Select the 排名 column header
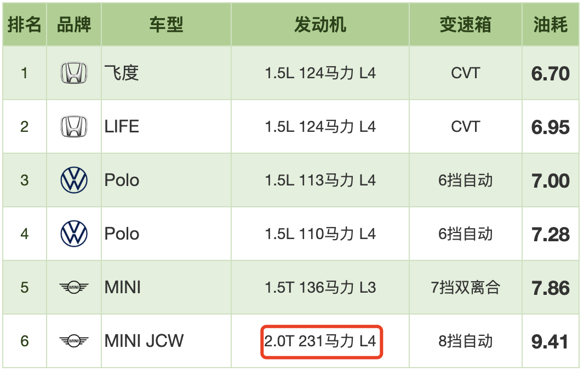This screenshot has width=584, height=372. [24, 25]
